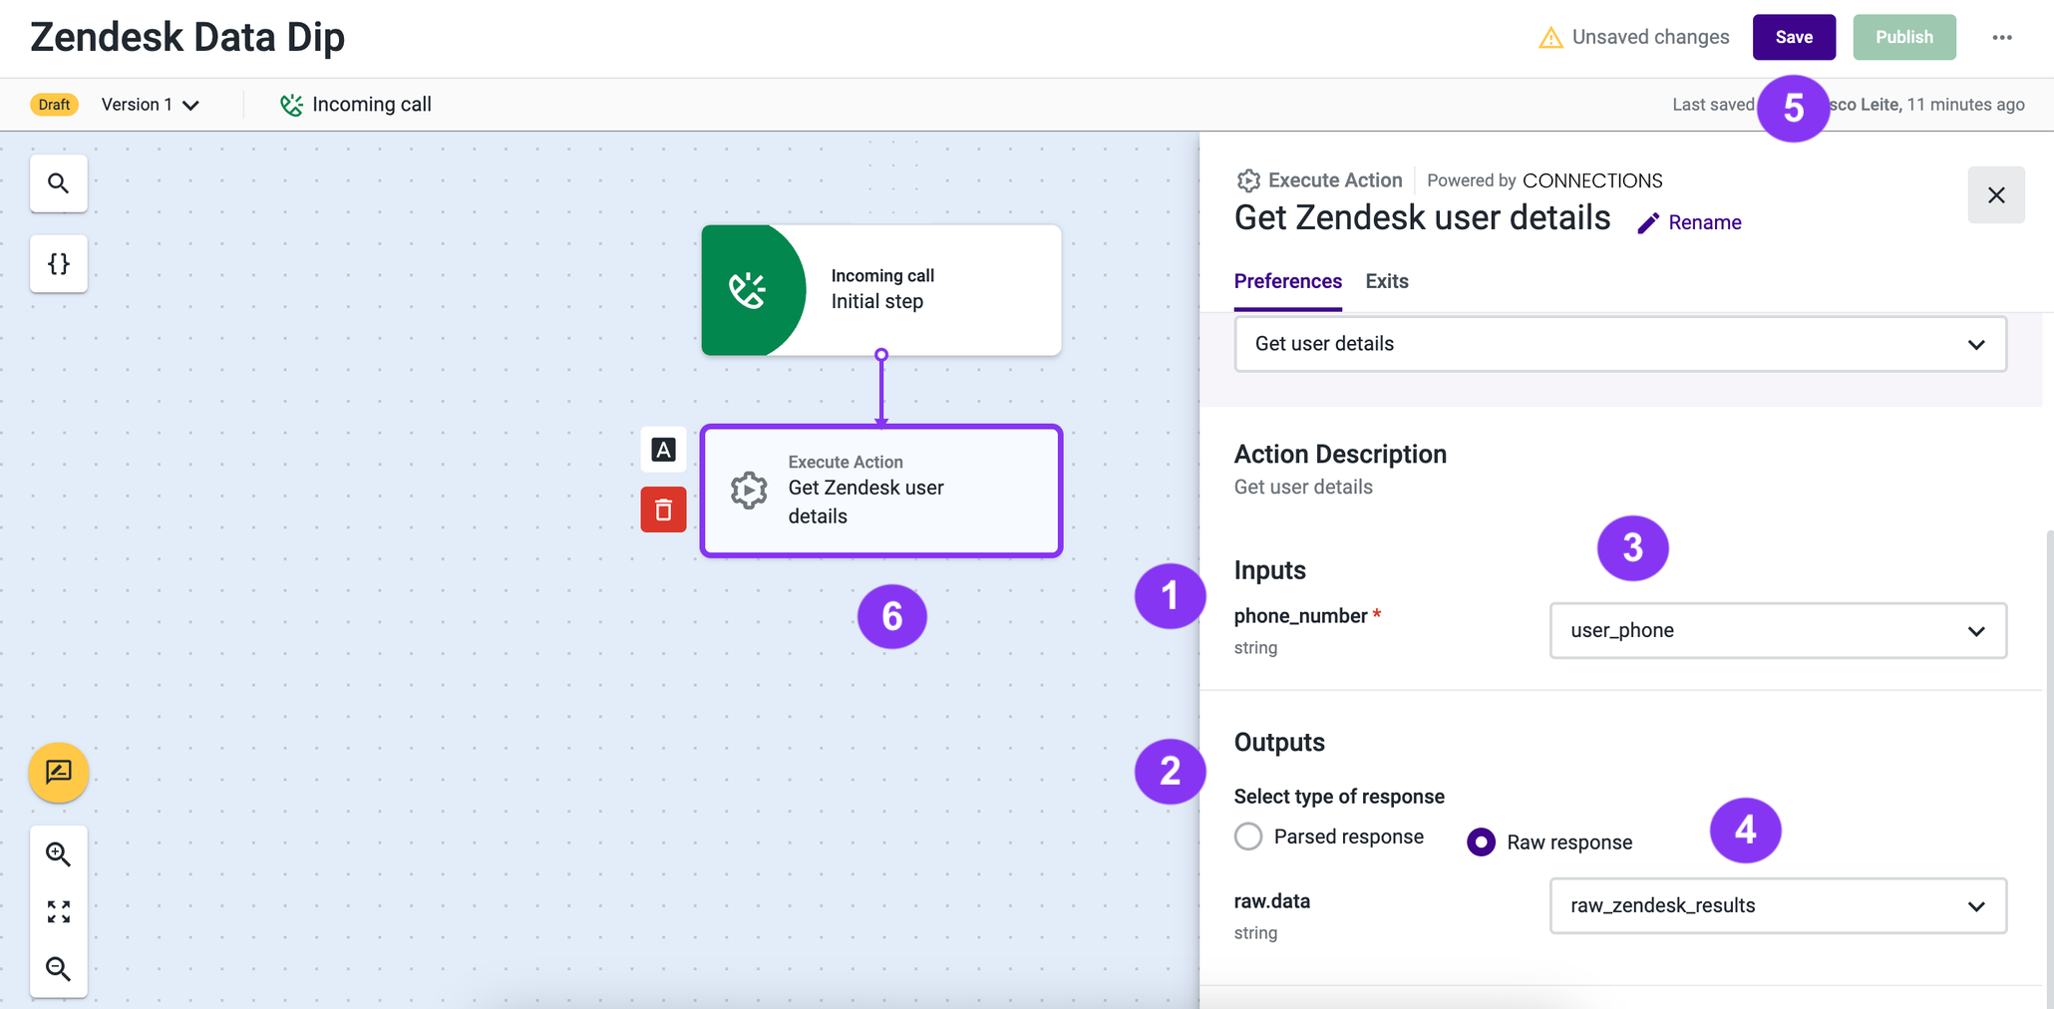2054x1009 pixels.
Task: Click the Action Description heading
Action: coord(1340,455)
